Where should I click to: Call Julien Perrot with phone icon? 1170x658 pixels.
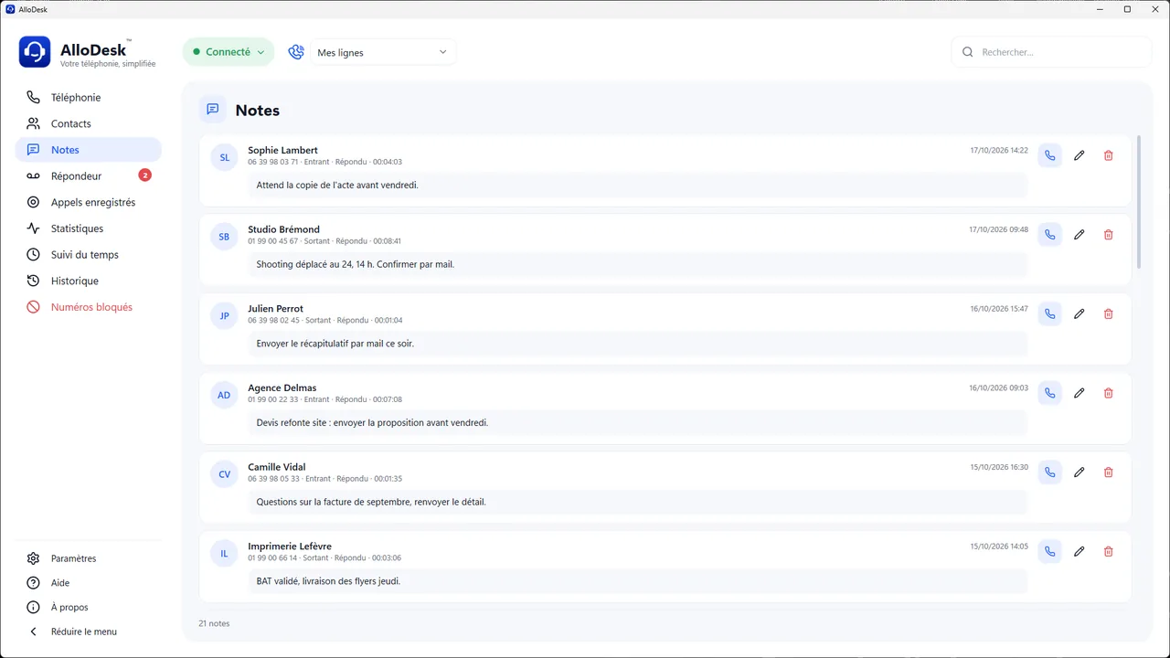pyautogui.click(x=1050, y=313)
